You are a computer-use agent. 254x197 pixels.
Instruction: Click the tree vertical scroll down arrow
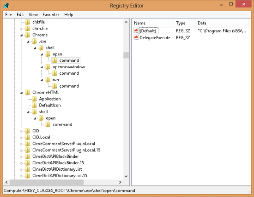126,176
